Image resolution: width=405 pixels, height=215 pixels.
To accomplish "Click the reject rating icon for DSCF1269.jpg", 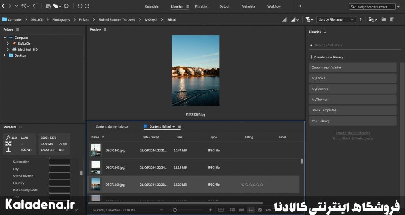I will (x=243, y=185).
